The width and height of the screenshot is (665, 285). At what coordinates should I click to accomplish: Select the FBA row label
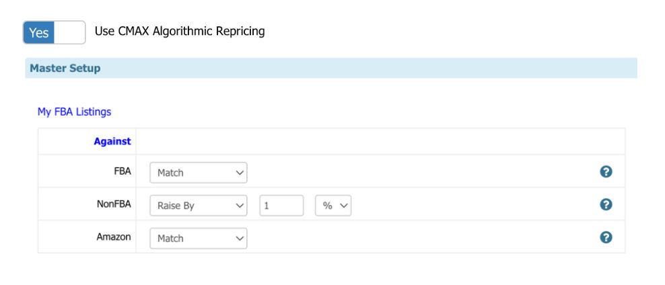click(123, 172)
